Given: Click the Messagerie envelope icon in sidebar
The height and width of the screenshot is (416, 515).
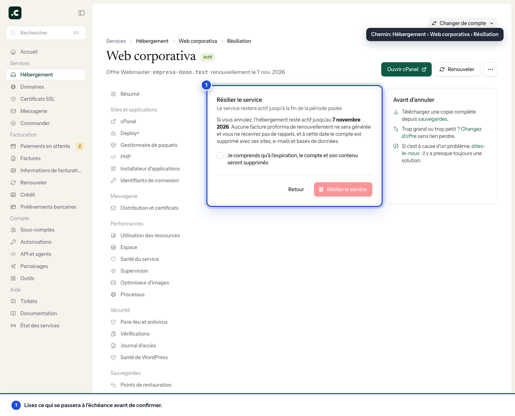Looking at the screenshot, I should click(x=13, y=111).
